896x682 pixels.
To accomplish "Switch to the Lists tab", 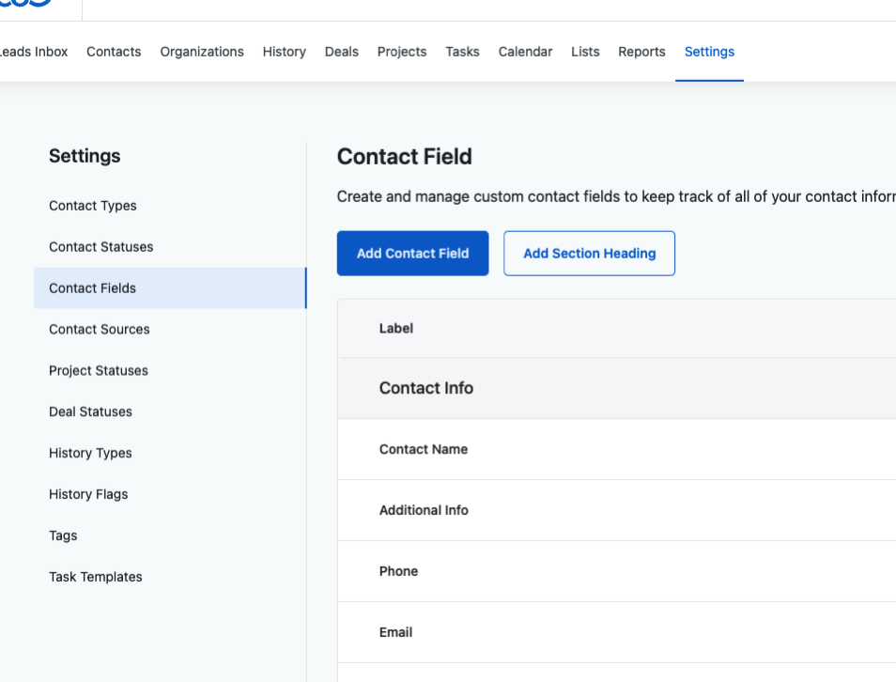I will [x=584, y=52].
